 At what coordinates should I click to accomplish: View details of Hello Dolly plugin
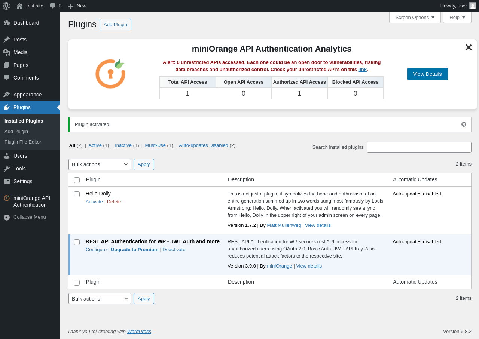(318, 225)
